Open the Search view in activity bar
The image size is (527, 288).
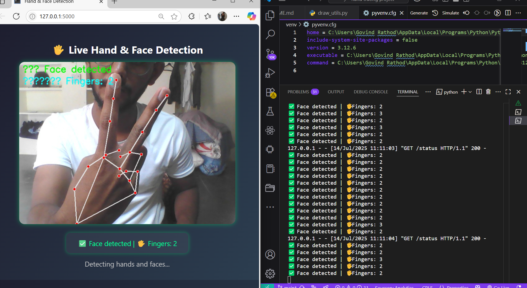click(270, 35)
